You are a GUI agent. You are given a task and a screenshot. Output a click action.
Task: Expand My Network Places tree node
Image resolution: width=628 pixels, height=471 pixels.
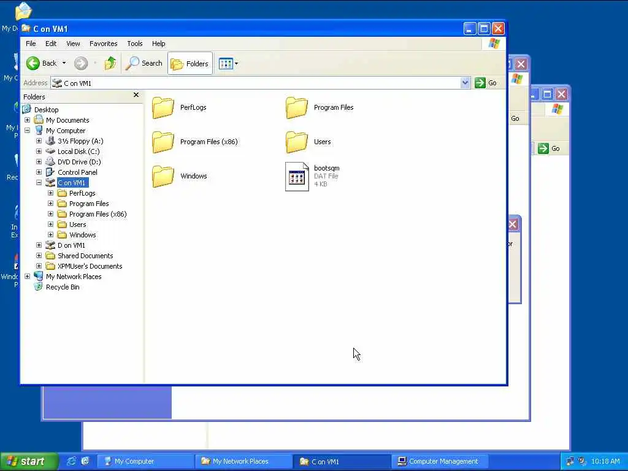pos(27,277)
